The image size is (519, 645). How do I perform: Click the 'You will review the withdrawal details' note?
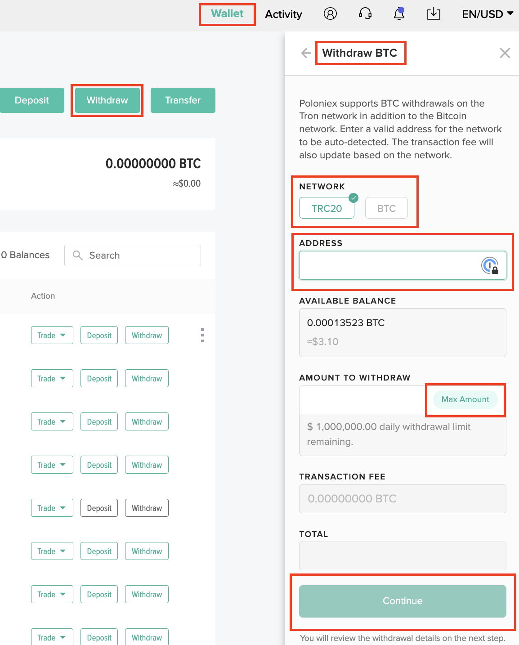tap(403, 638)
